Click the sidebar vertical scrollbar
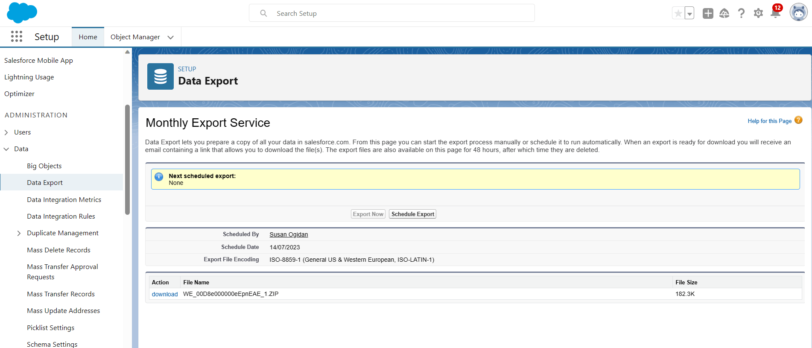The width and height of the screenshot is (812, 348). click(x=127, y=160)
